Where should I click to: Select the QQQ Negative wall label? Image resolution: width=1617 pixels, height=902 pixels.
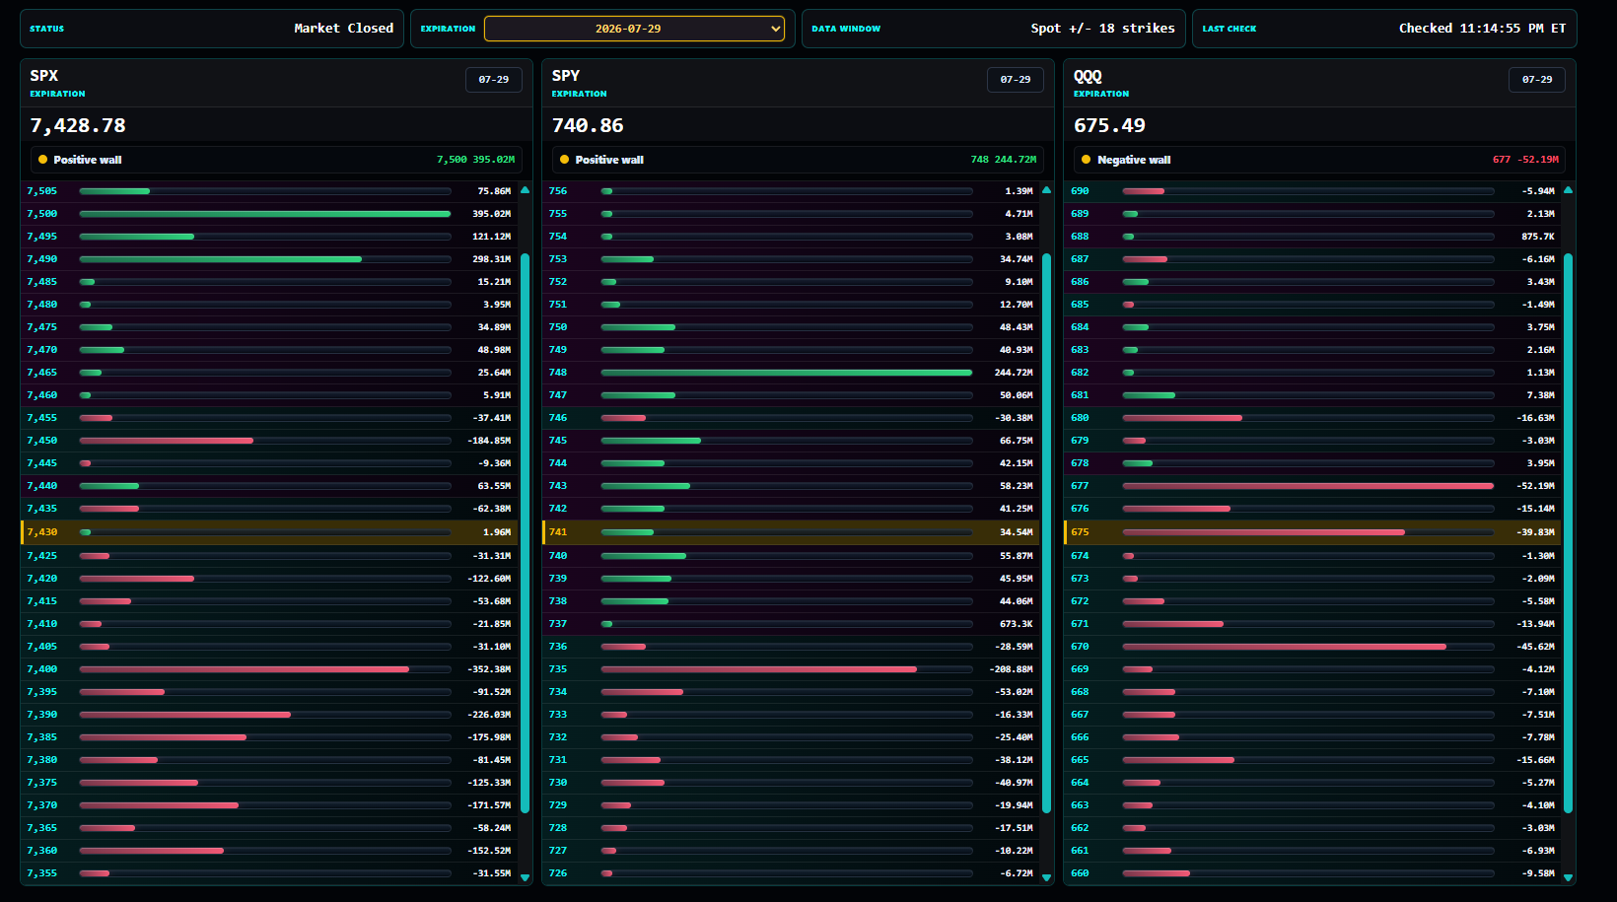[x=1134, y=160]
